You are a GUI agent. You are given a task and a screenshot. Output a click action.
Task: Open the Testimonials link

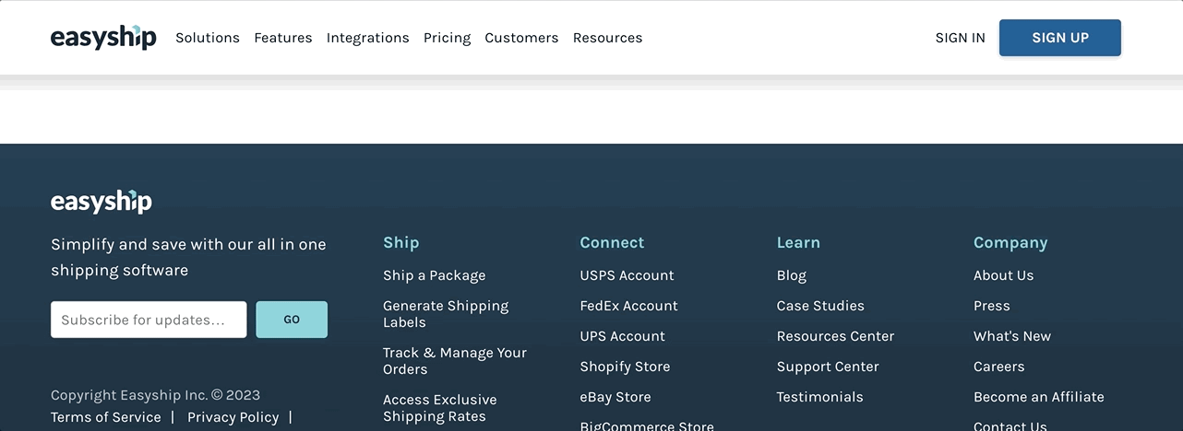point(820,397)
